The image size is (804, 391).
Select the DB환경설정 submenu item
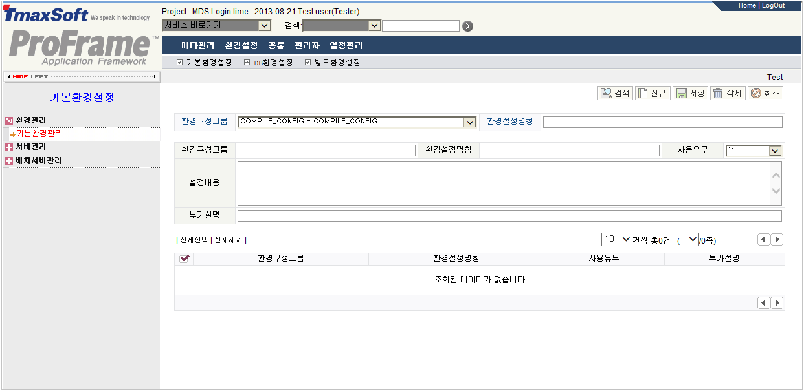click(x=272, y=63)
